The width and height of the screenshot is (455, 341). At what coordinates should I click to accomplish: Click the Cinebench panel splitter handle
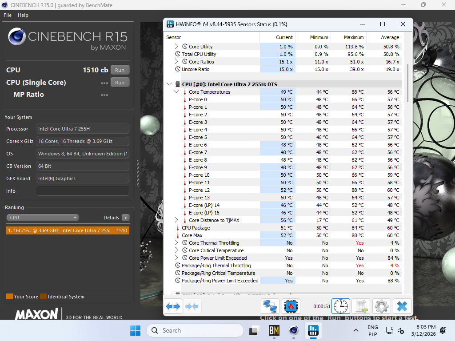[x=138, y=174]
